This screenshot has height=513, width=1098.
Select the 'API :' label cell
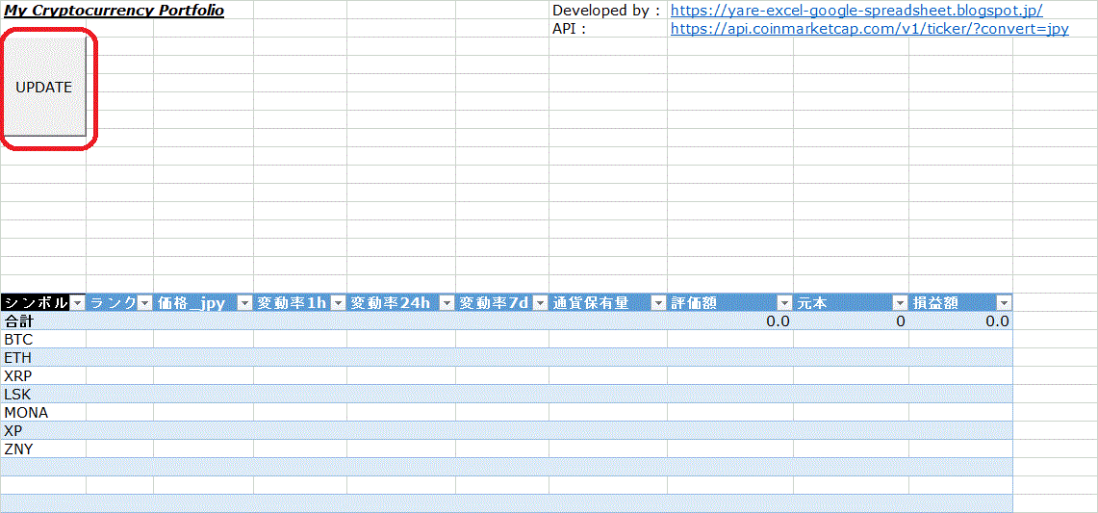(569, 30)
